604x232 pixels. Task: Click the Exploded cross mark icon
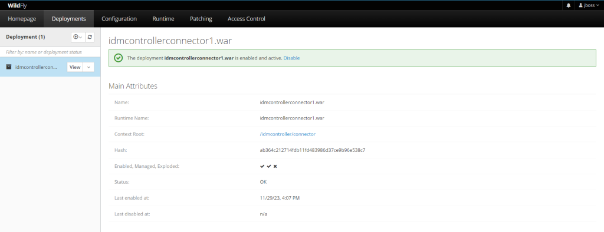click(x=275, y=166)
